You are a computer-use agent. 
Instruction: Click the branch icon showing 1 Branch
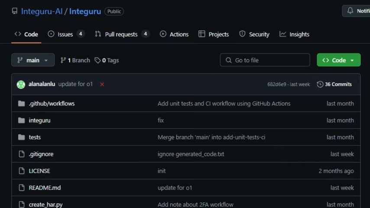[x=63, y=60]
